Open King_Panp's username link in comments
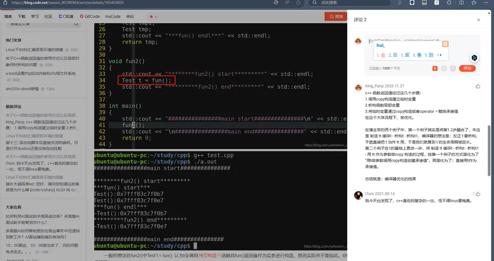494x261 pixels. (x=375, y=86)
